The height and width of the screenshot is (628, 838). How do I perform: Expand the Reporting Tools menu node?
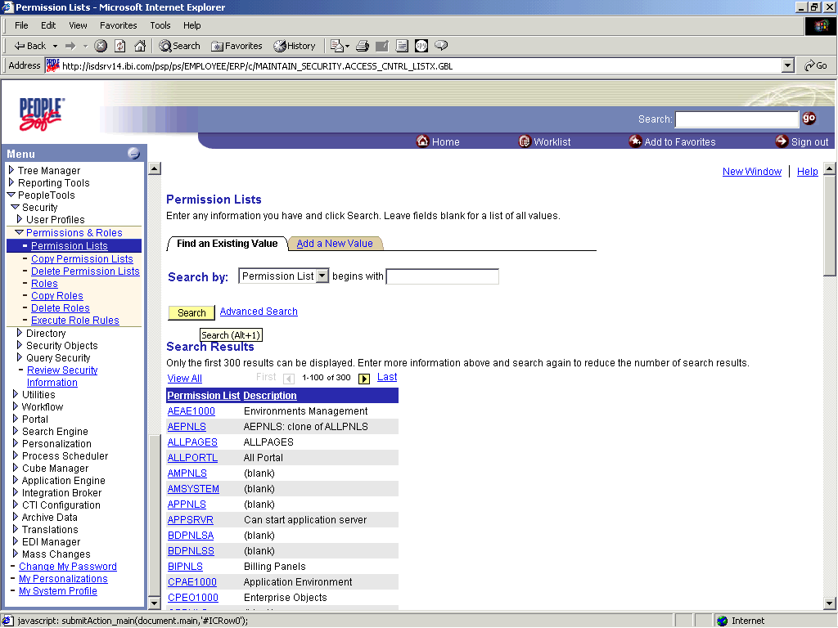[11, 182]
